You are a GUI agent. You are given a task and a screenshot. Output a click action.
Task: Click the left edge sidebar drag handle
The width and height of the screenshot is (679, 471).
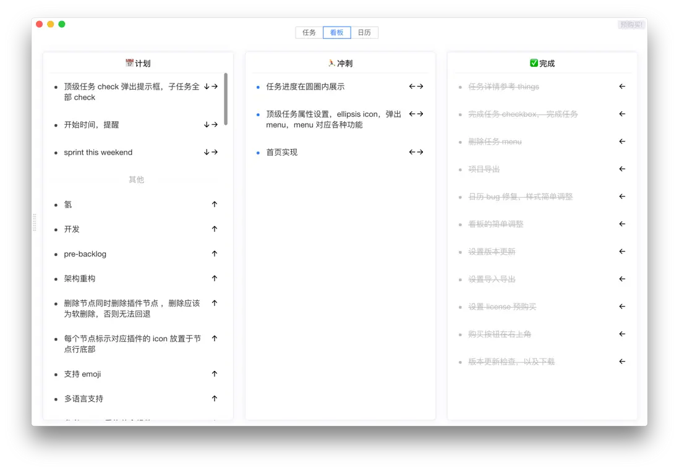pos(35,222)
